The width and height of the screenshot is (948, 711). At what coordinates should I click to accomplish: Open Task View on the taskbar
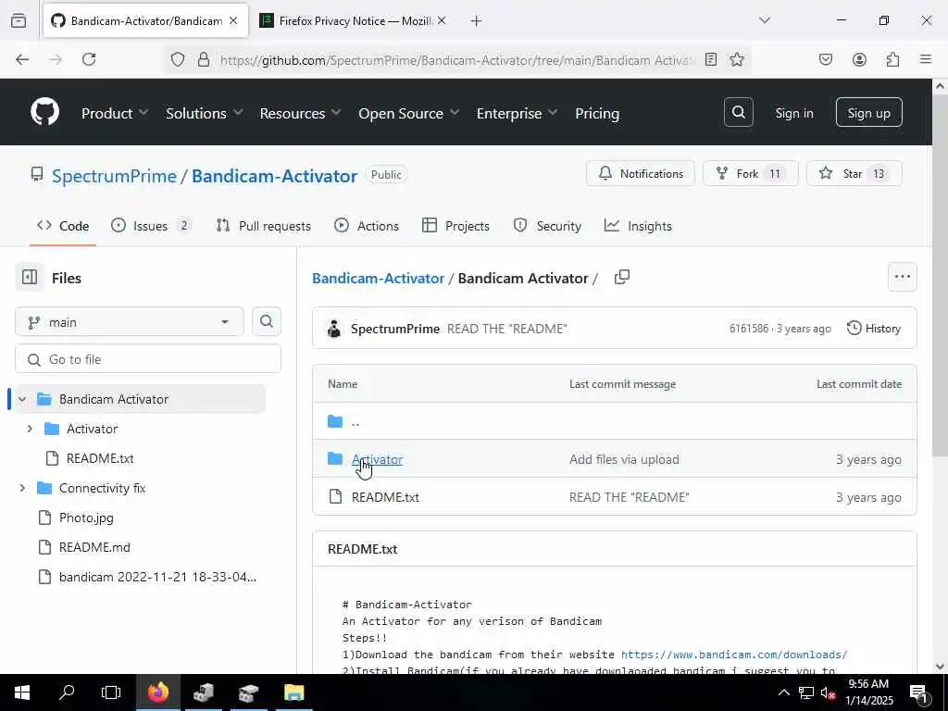[x=111, y=692]
